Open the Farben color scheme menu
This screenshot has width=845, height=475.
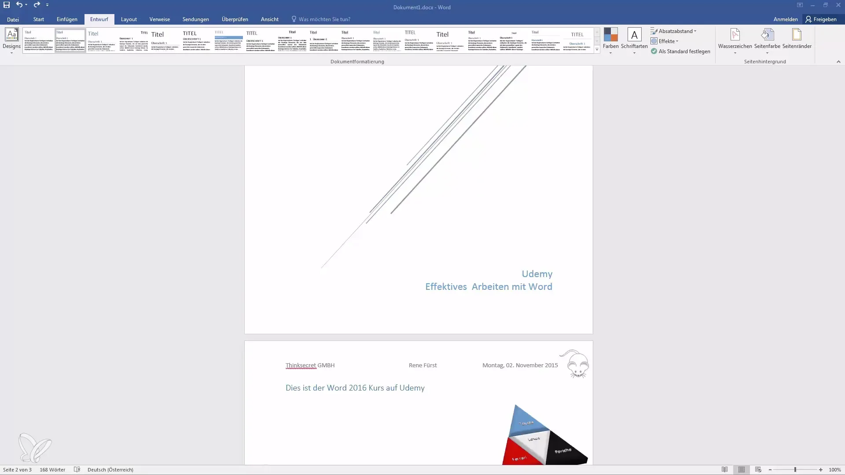tap(610, 41)
